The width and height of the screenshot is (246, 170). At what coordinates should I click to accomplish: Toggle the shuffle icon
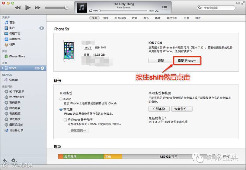[x=157, y=11]
